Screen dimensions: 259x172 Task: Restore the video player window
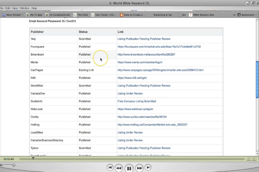click(x=252, y=3)
